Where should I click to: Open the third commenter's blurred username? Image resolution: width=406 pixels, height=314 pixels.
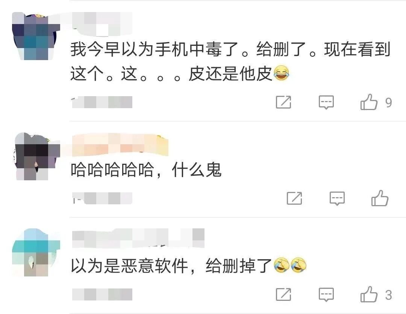click(x=138, y=238)
